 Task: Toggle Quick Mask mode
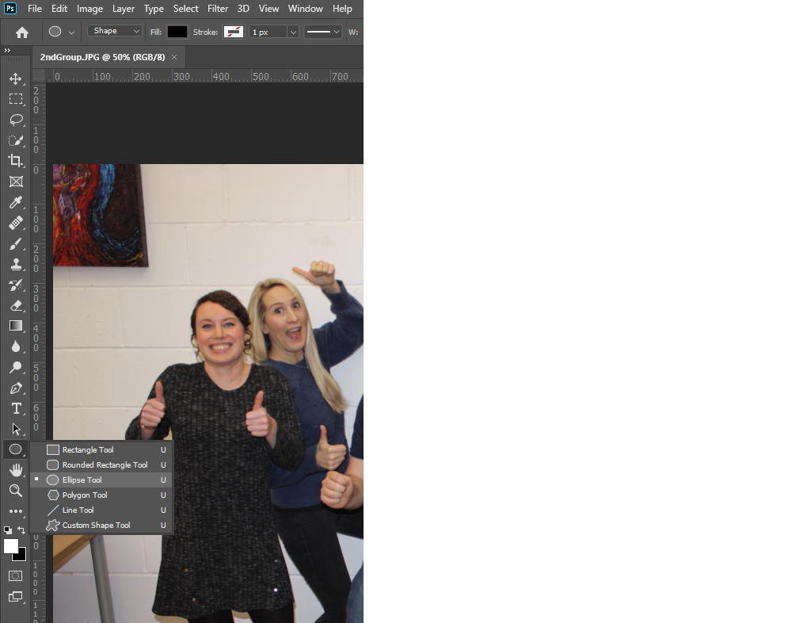[16, 576]
